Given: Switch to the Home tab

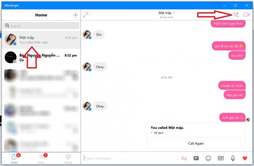Looking at the screenshot, I should coord(14,158).
